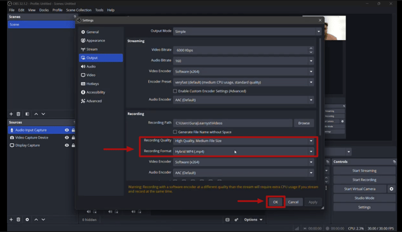The width and height of the screenshot is (402, 232).
Task: Click the settings panel vertical scrollbar
Action: tap(320, 87)
